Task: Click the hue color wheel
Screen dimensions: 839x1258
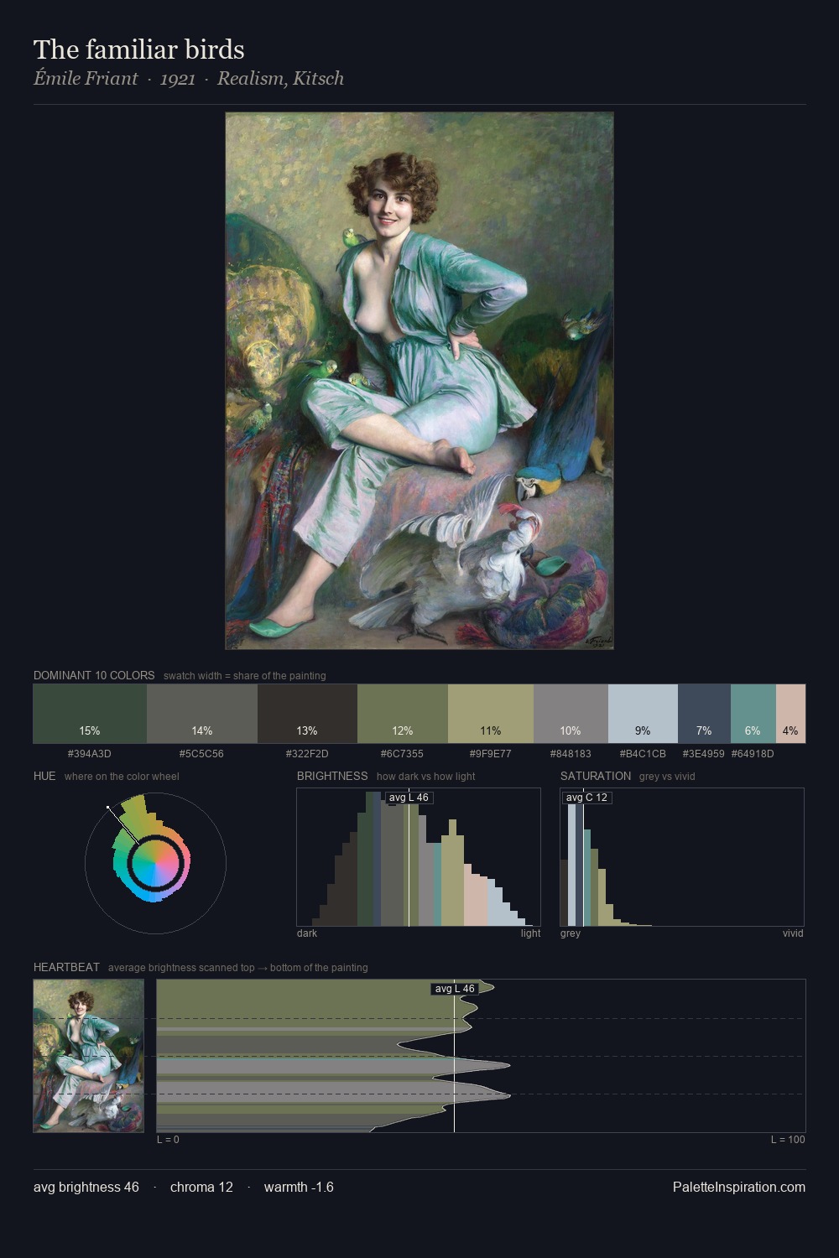Action: pyautogui.click(x=155, y=863)
